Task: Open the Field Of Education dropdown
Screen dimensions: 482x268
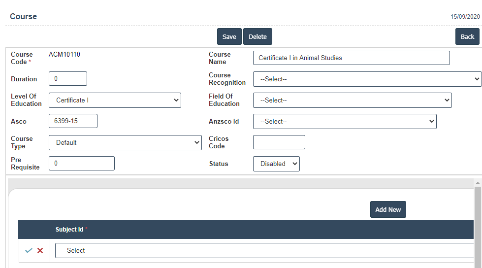Action: pyautogui.click(x=352, y=100)
